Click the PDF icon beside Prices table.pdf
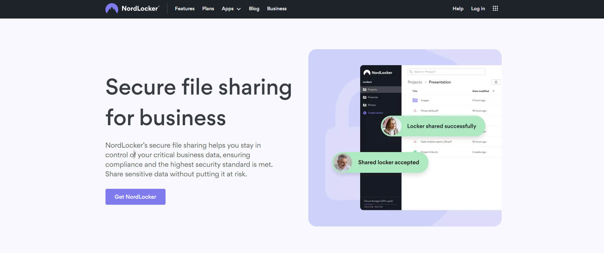 pyautogui.click(x=415, y=111)
